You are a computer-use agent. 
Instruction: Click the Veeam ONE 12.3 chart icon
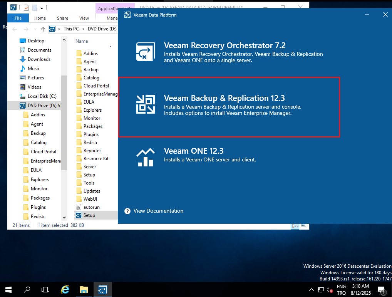[145, 157]
